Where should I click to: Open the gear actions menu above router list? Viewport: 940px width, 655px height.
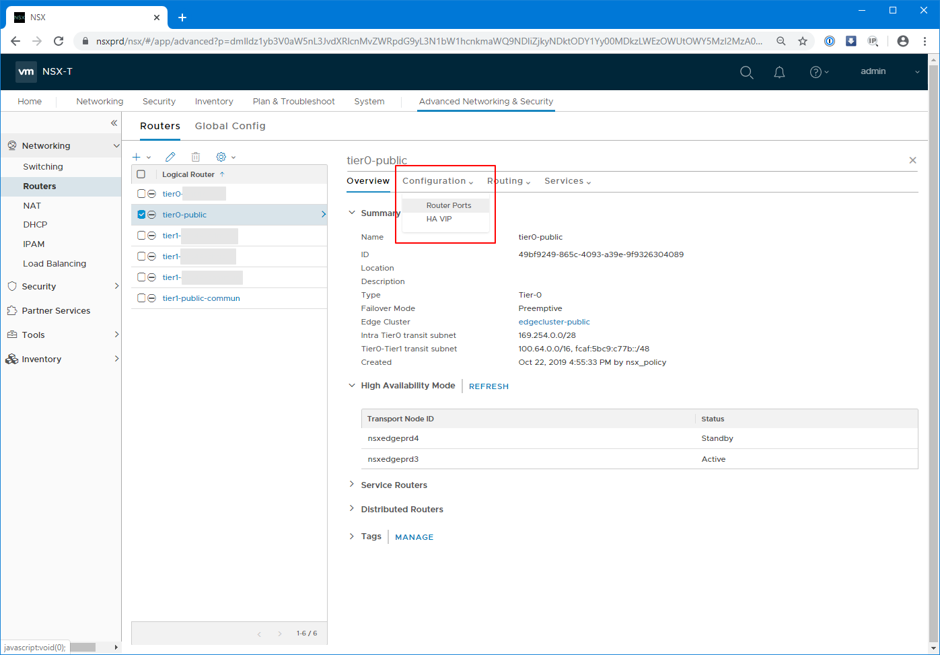(x=221, y=157)
